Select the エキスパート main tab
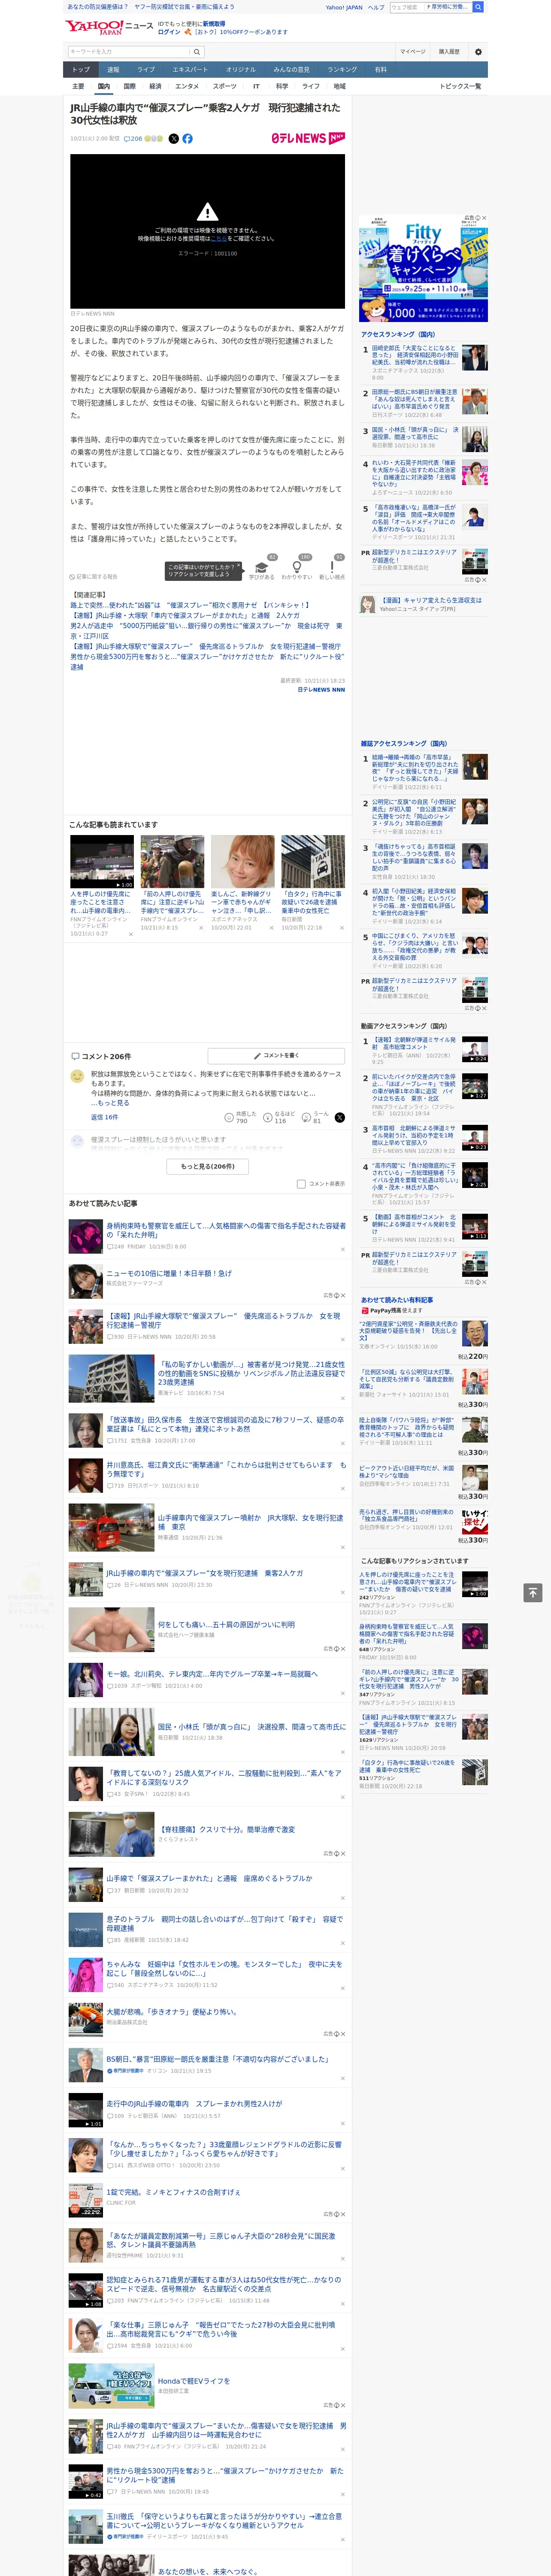Viewport: 551px width, 2576px height. pyautogui.click(x=190, y=69)
